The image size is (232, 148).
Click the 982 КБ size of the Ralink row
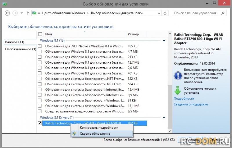[x=133, y=123]
